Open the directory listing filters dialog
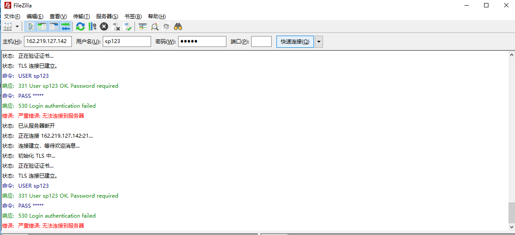The width and height of the screenshot is (515, 235). (x=142, y=27)
